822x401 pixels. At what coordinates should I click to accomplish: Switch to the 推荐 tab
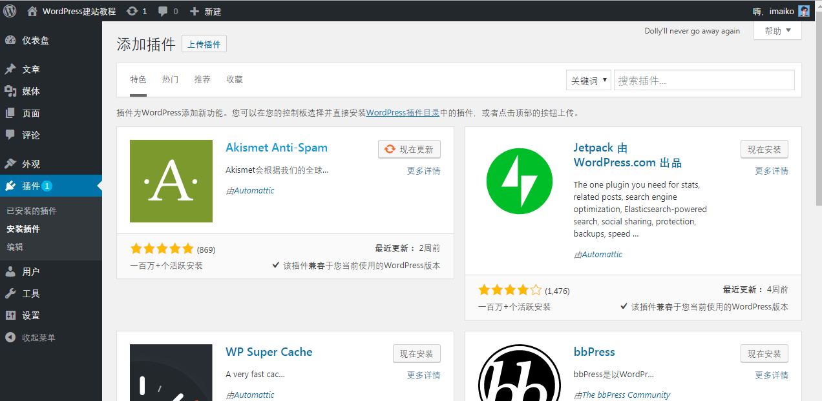pyautogui.click(x=202, y=79)
